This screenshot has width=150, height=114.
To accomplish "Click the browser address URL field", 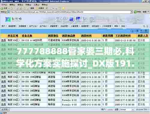I will (70, 12).
